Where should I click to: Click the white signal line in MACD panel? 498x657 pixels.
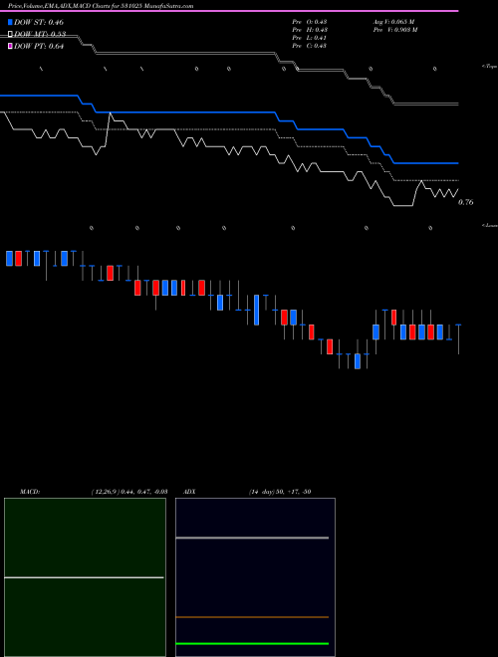[x=84, y=577]
